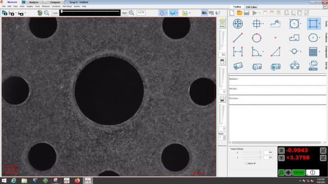Switch to the Compare tab
Viewport: 328px width, 184px height.
55,3
